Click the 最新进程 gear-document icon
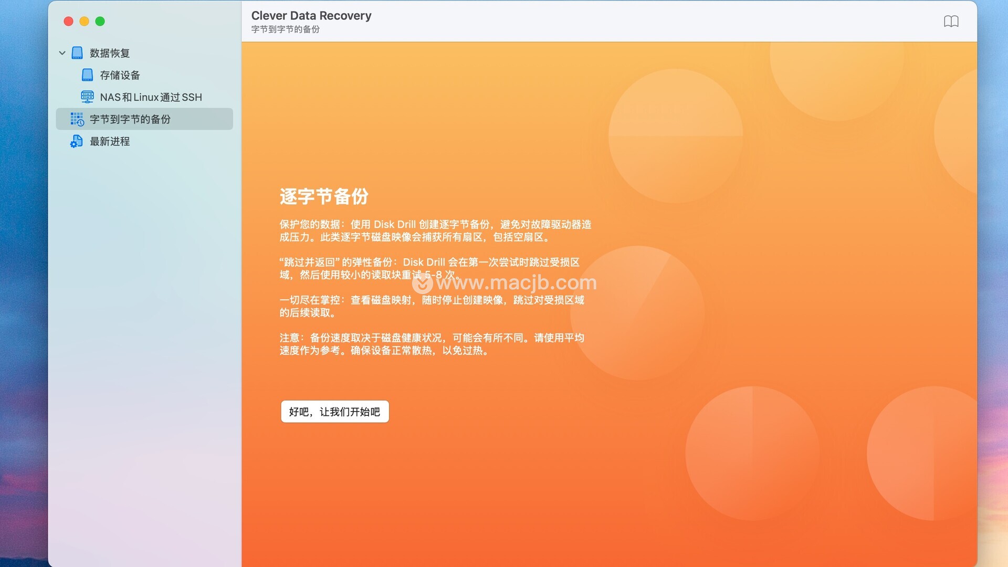Image resolution: width=1008 pixels, height=567 pixels. click(77, 141)
